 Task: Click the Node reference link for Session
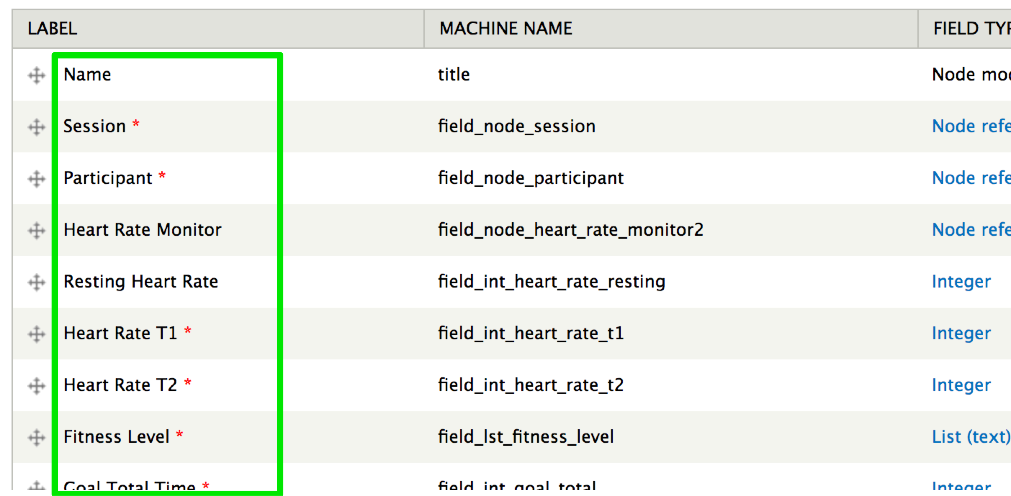pyautogui.click(x=971, y=126)
